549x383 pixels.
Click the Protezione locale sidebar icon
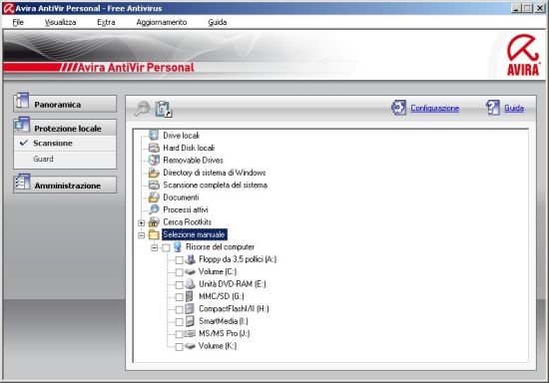pyautogui.click(x=22, y=125)
